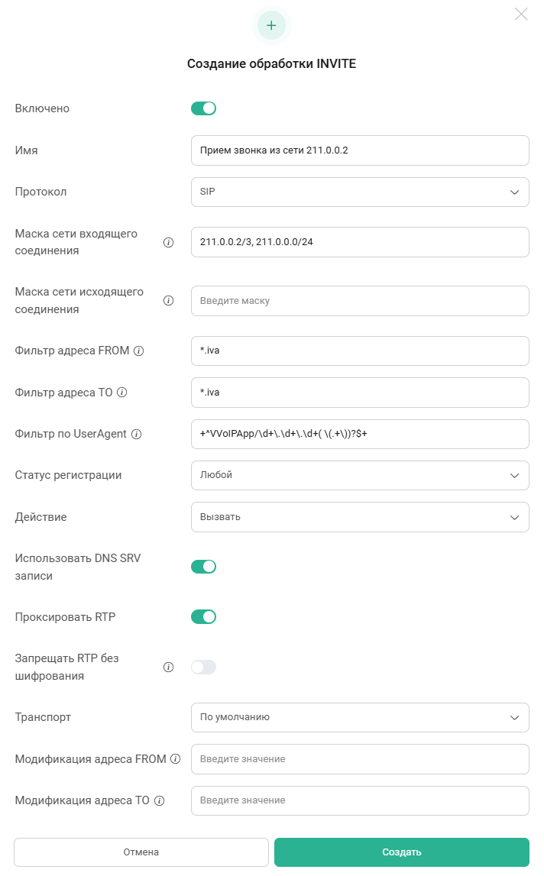Toggle the Проксировать RTP switch
The image size is (544, 876).
click(x=203, y=616)
